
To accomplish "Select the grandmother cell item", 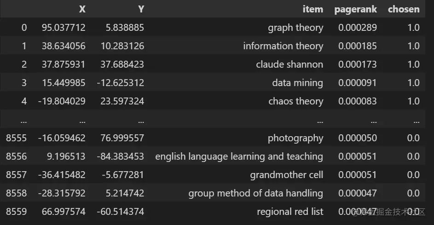I will point(286,175).
